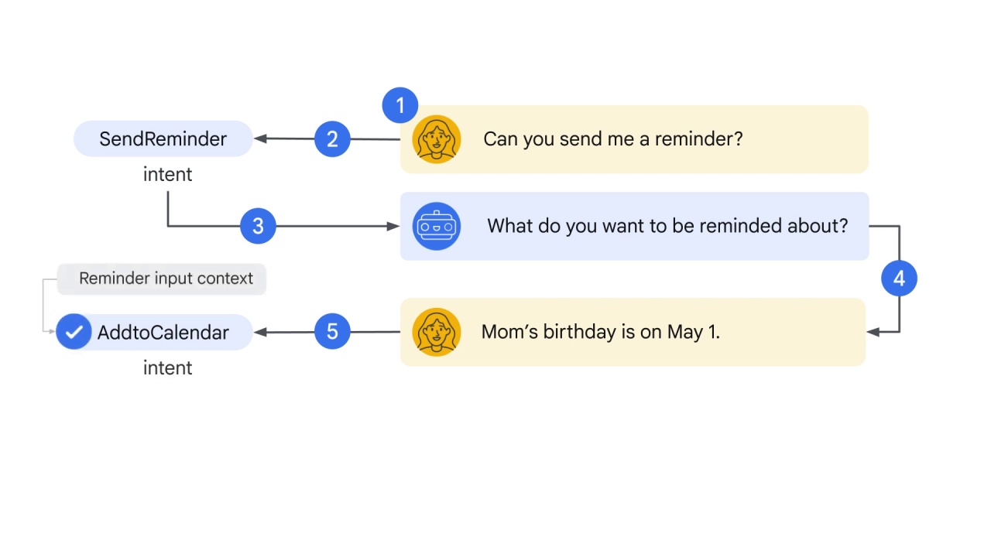This screenshot has height=557, width=991.
Task: Select the step 5 numbered circle
Action: 332,332
